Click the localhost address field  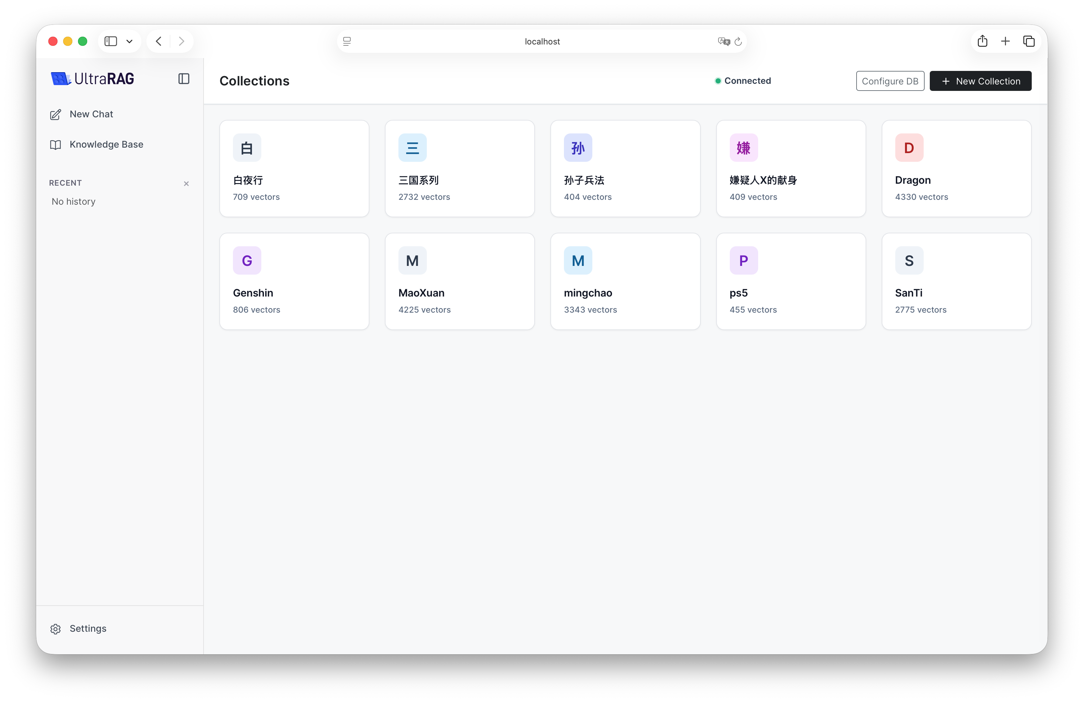(542, 41)
